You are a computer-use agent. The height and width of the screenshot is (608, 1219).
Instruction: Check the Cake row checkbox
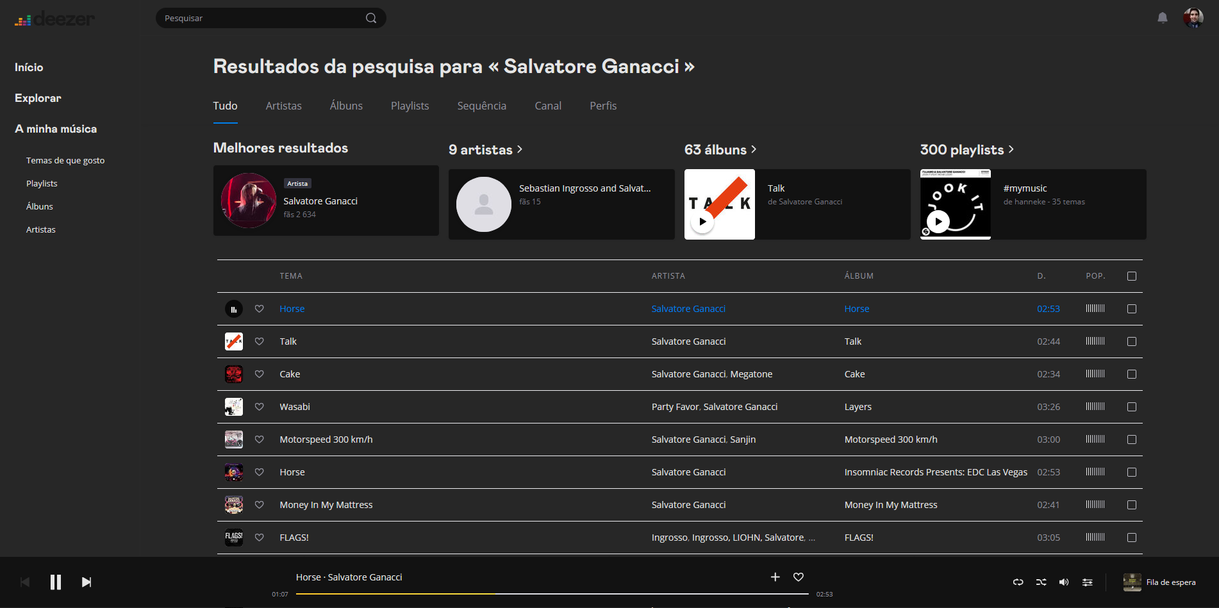tap(1132, 374)
